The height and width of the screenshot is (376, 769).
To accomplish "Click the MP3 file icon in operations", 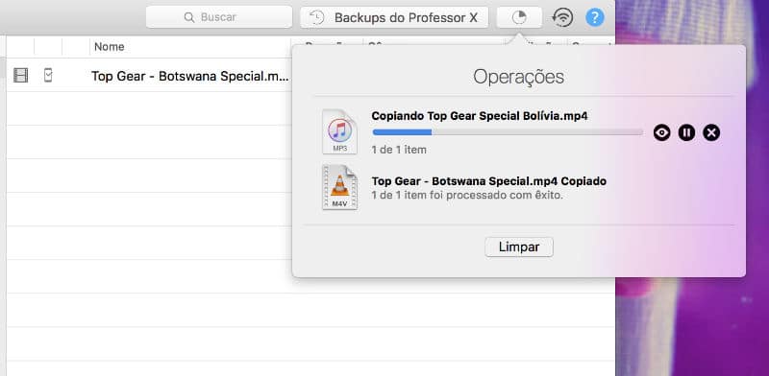I will tap(340, 132).
